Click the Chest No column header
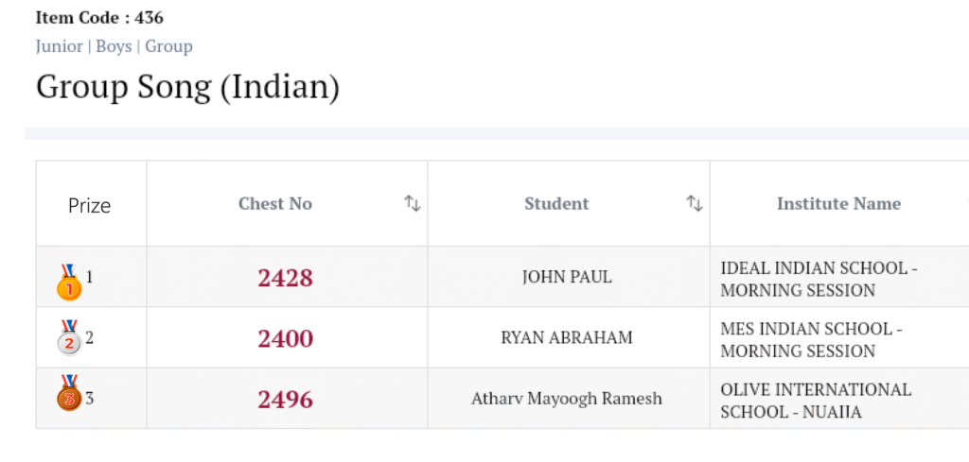Screen dimensions: 969x462 [274, 203]
